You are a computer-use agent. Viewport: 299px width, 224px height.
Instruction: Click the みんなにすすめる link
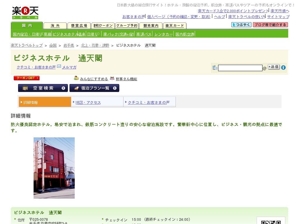pos(94,79)
